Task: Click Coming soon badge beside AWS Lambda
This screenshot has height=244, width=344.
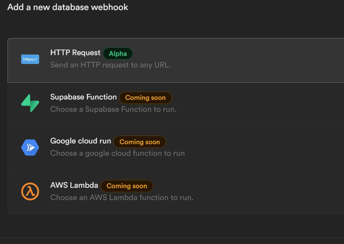Action: click(x=127, y=186)
